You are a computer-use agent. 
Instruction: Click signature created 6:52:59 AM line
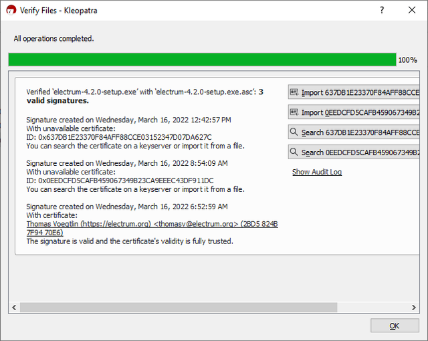click(x=127, y=207)
